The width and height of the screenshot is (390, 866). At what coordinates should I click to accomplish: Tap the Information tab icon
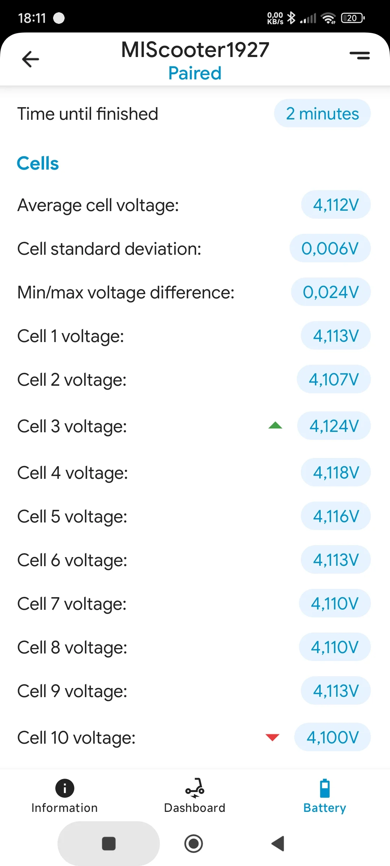coord(65,788)
